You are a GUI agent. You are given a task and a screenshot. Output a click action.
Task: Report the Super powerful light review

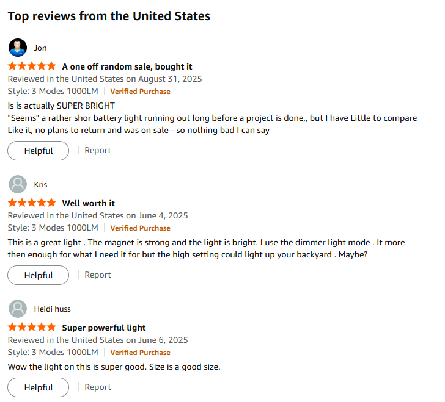98,387
